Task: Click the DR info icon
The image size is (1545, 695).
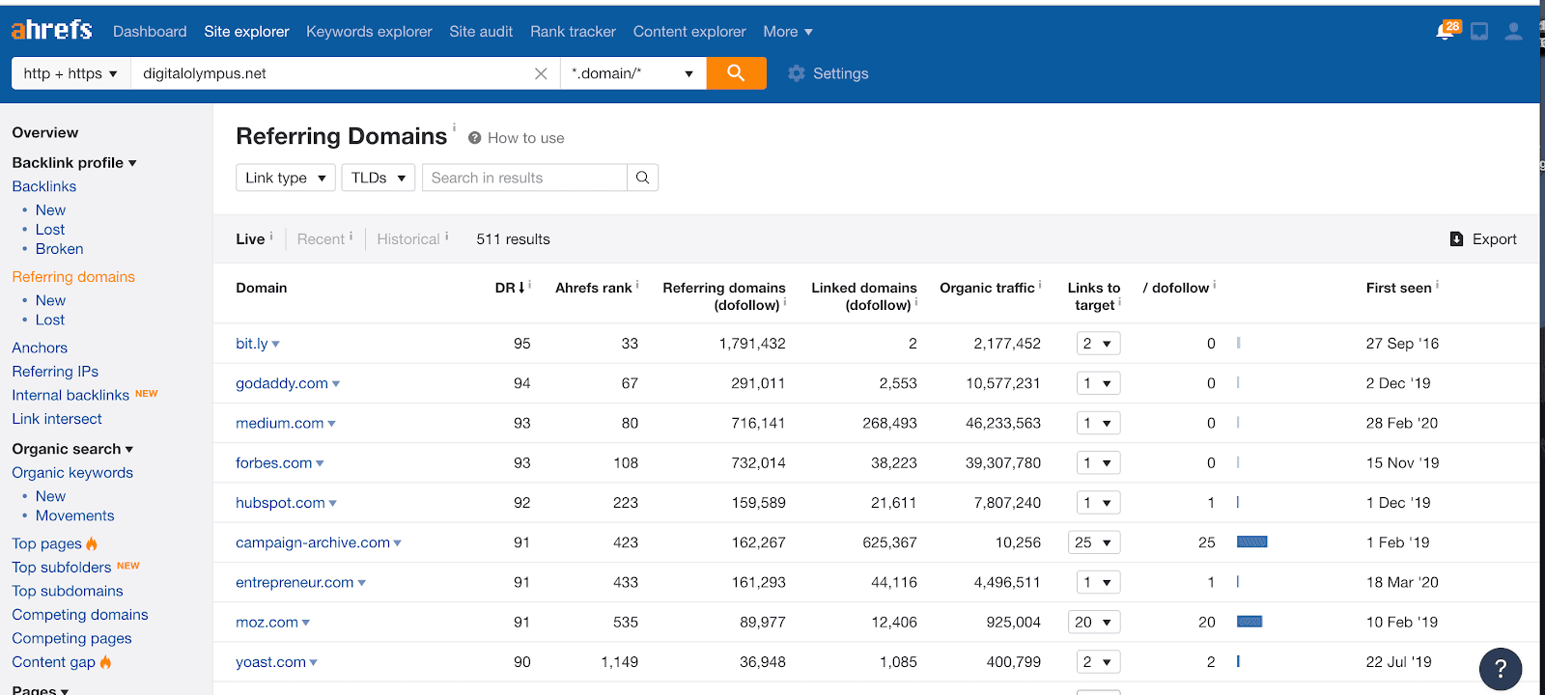Action: click(529, 285)
